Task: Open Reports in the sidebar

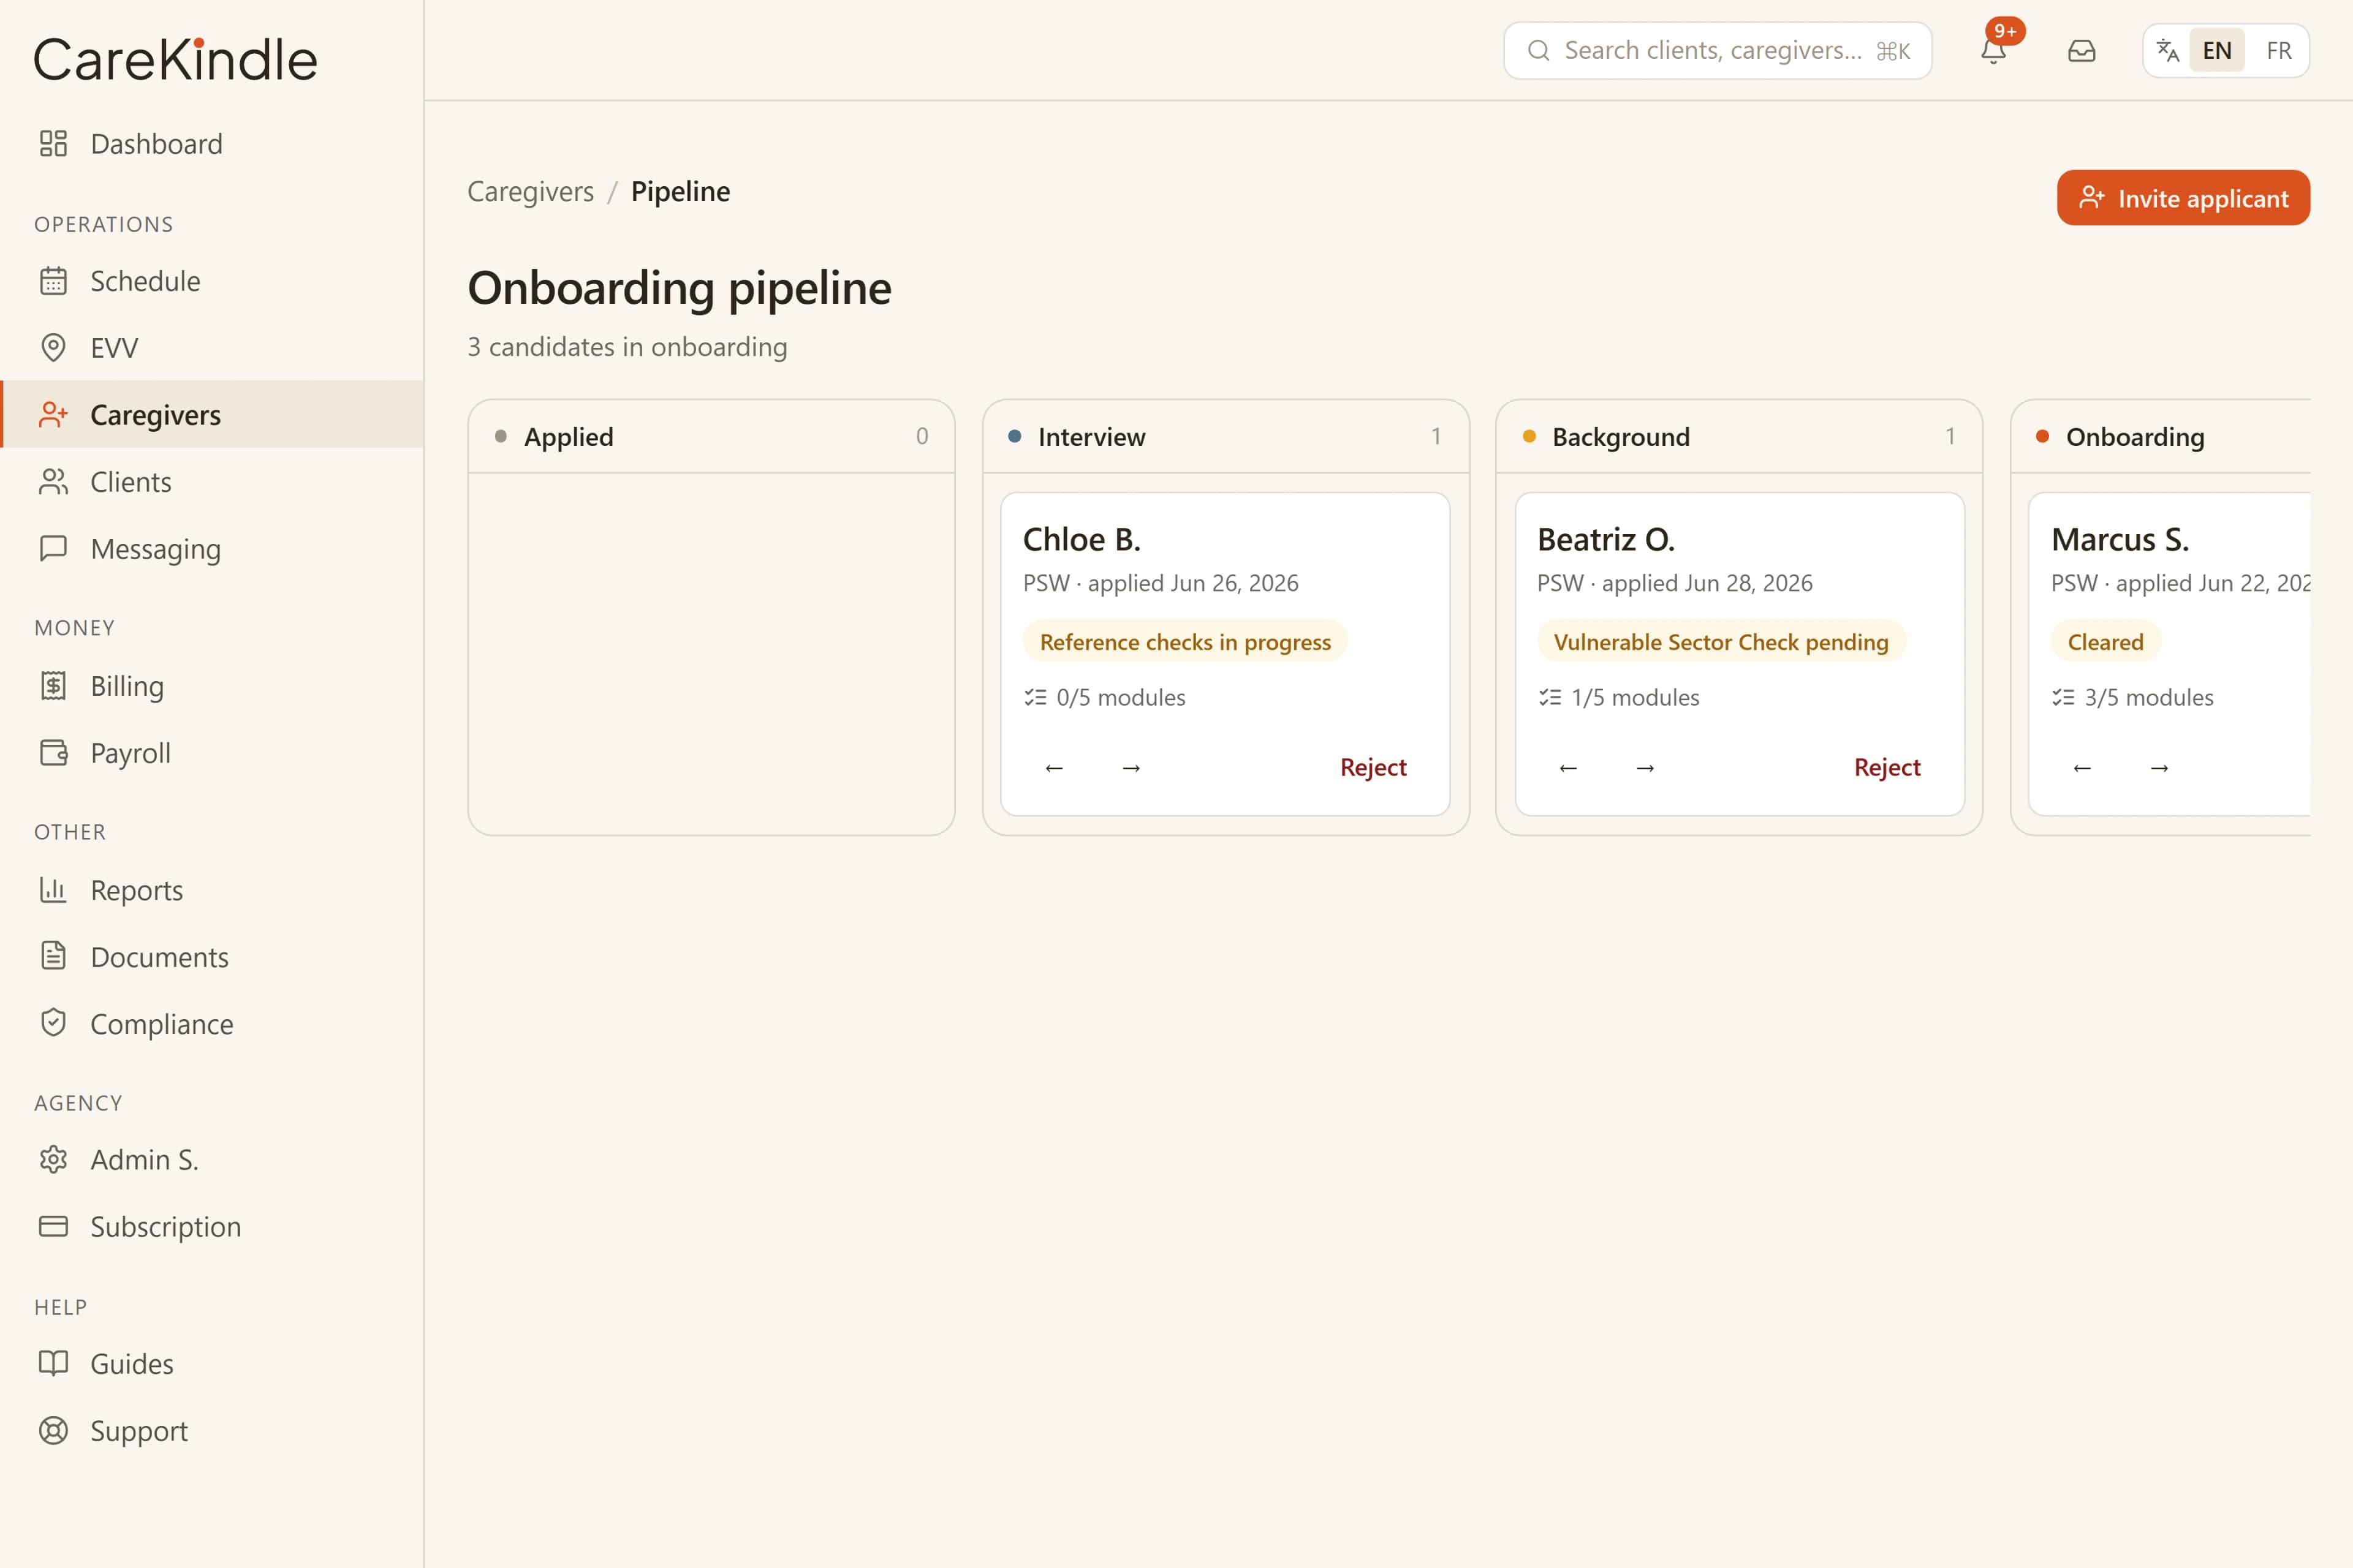Action: click(x=212, y=890)
